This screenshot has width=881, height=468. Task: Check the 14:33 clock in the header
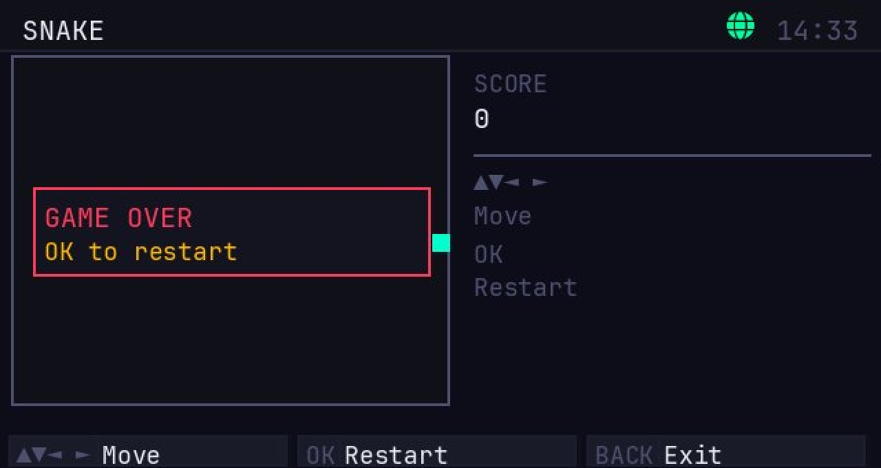coord(818,31)
